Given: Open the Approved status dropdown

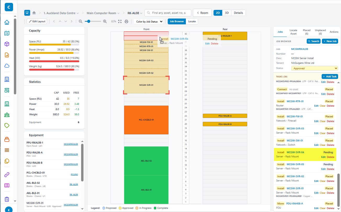Looking at the screenshot, I should tap(315, 68).
